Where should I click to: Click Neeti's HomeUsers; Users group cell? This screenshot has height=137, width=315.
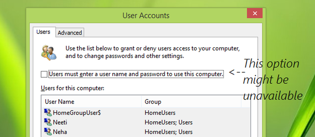click(168, 122)
